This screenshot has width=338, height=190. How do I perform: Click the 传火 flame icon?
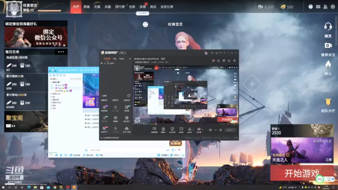point(328,65)
